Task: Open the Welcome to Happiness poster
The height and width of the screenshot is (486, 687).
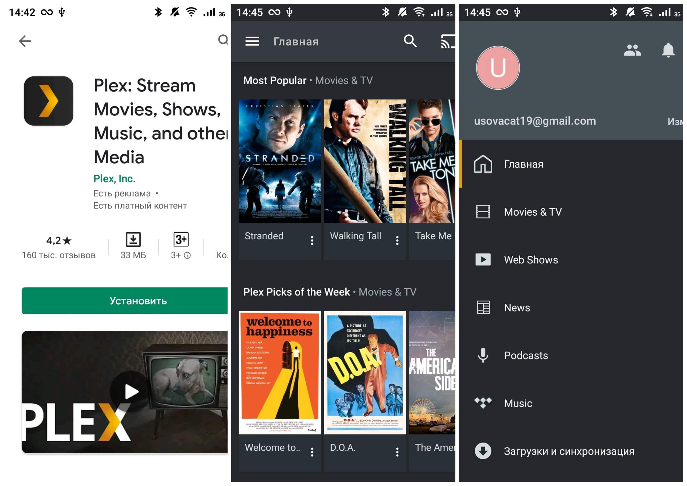Action: 280,373
